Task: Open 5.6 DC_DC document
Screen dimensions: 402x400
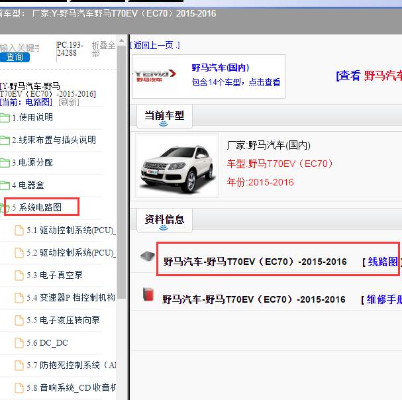Action: click(x=48, y=343)
